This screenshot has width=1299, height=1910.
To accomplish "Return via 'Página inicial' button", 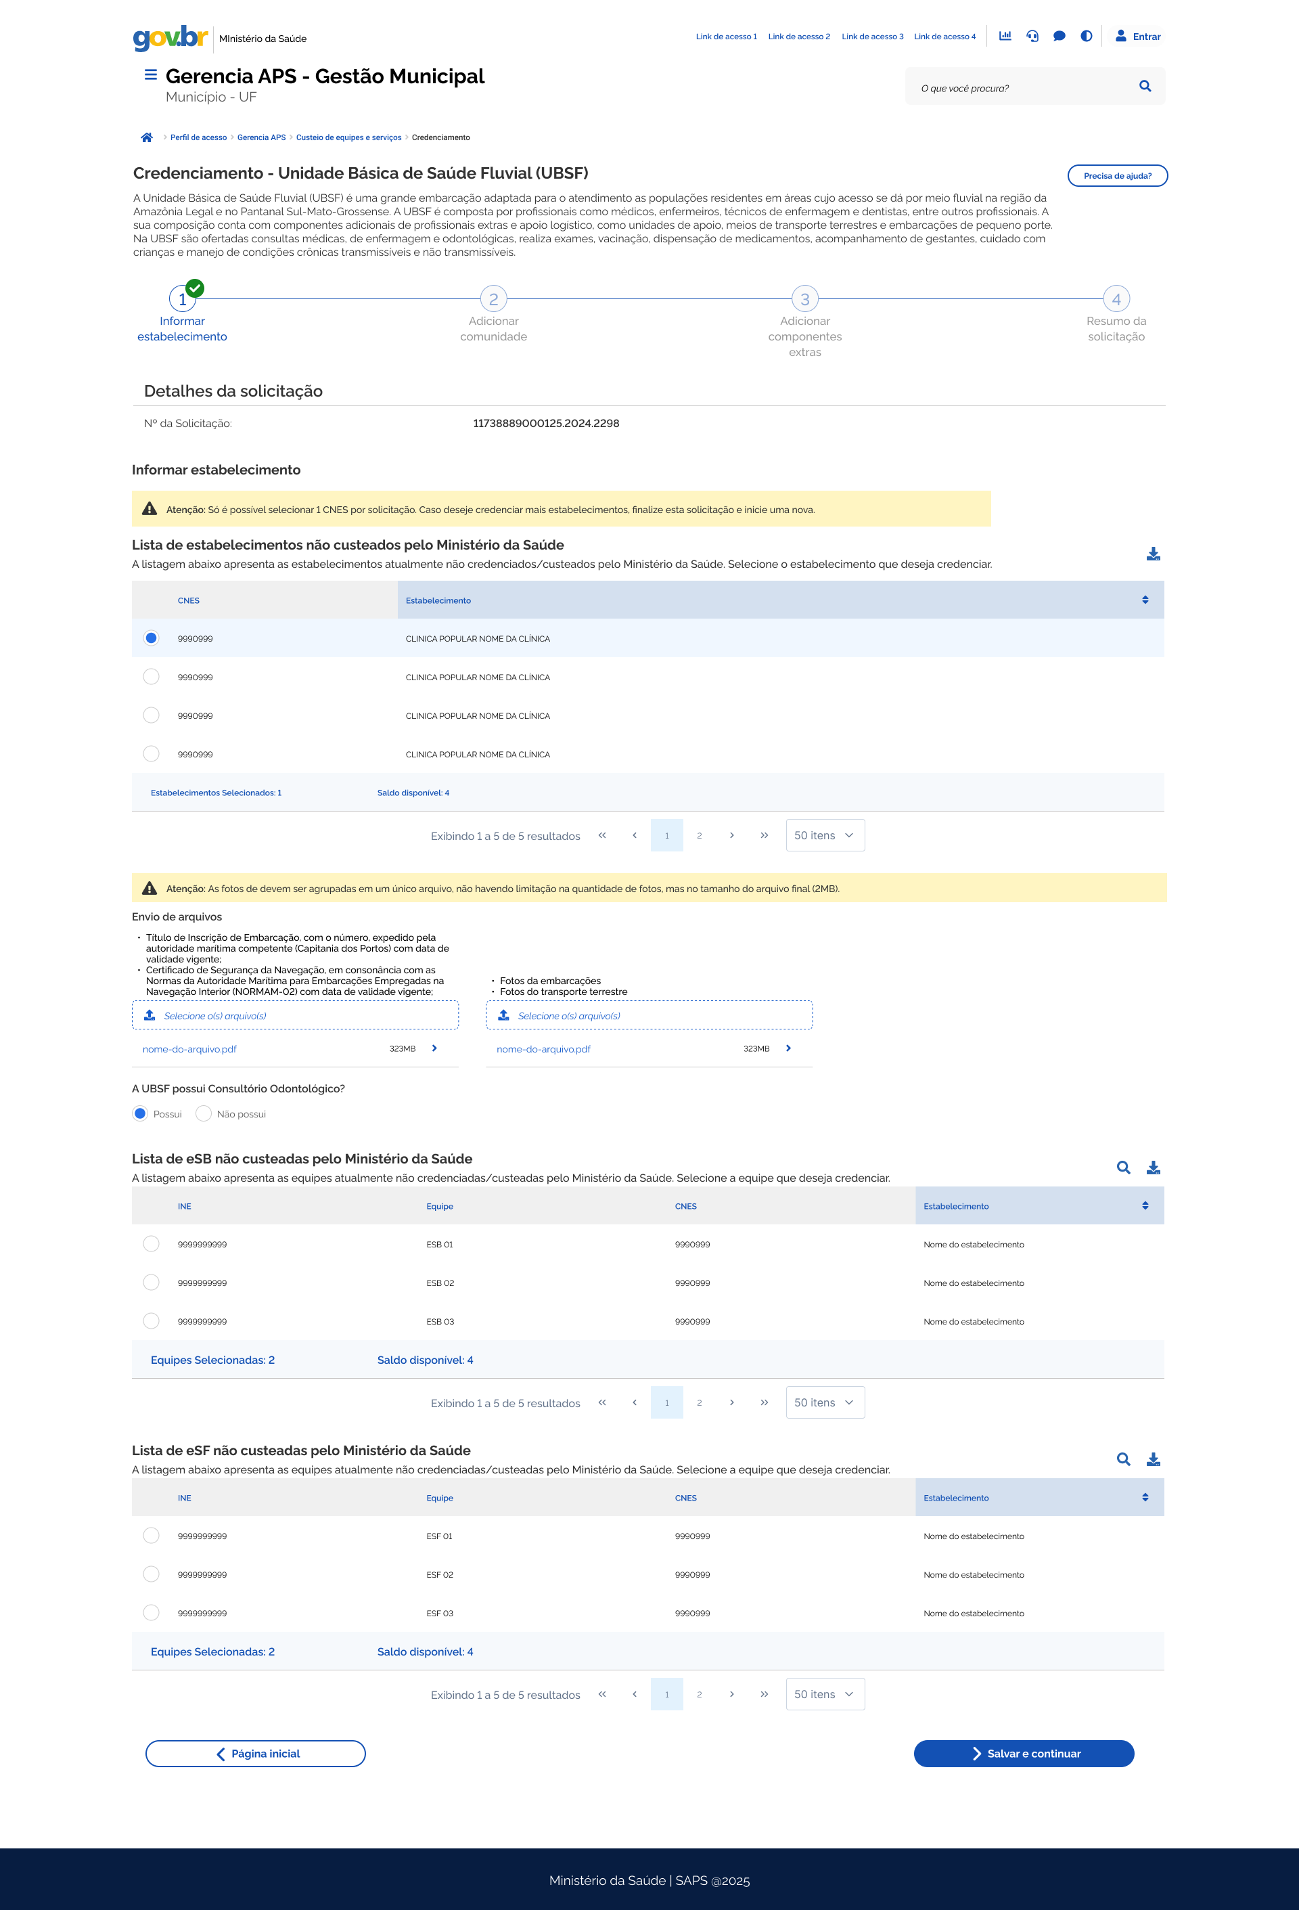I will pyautogui.click(x=256, y=1753).
